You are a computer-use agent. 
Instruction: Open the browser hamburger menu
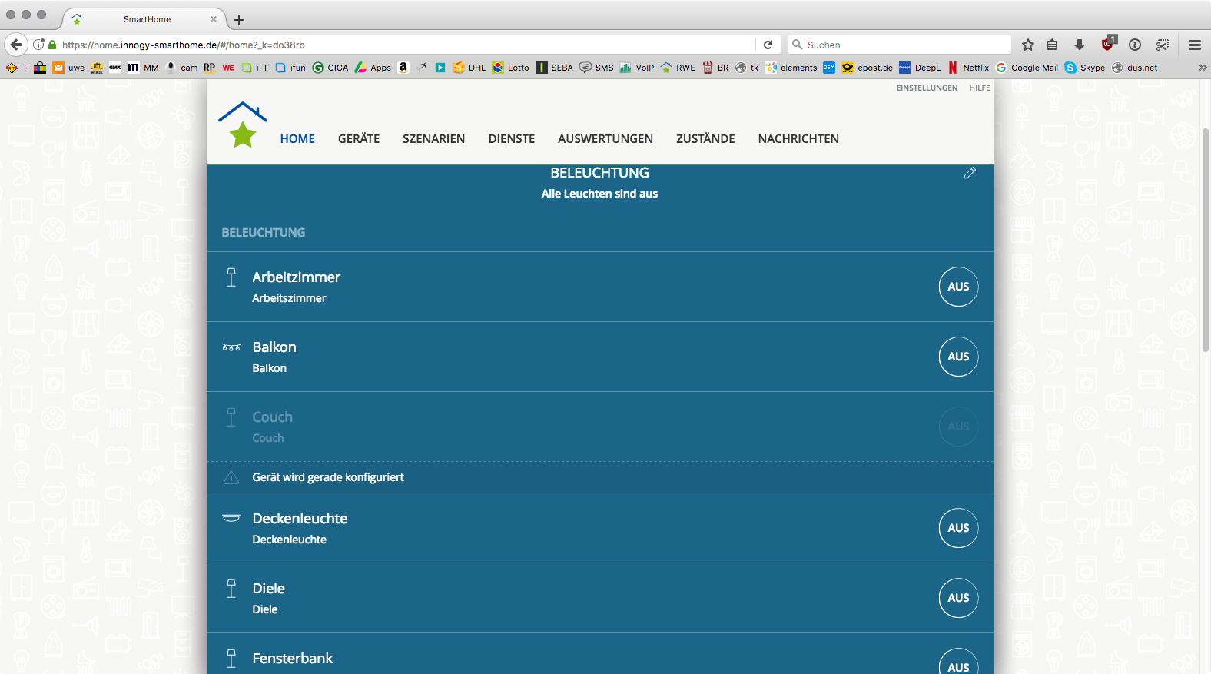[x=1194, y=45]
